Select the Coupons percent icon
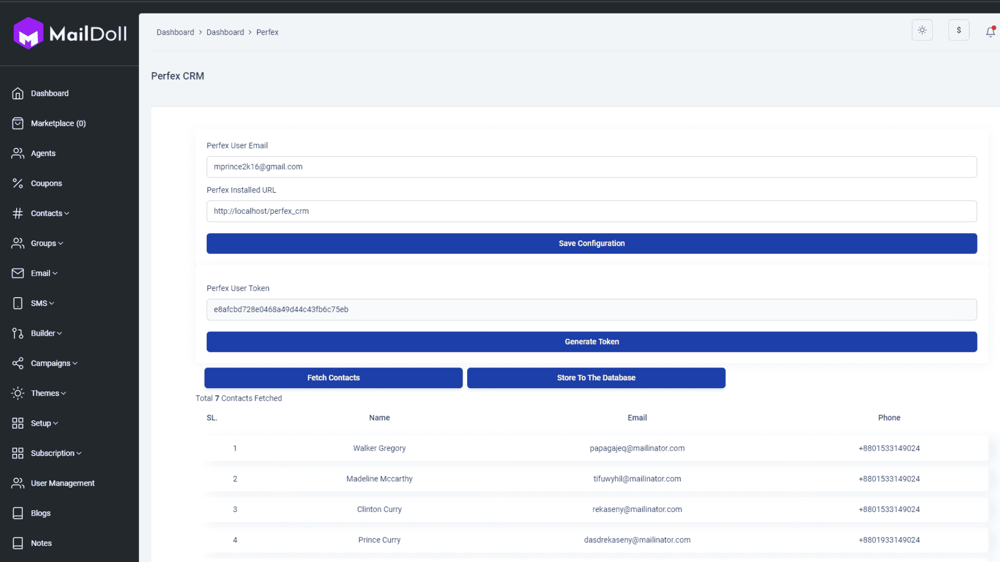The width and height of the screenshot is (1000, 562). (x=18, y=183)
